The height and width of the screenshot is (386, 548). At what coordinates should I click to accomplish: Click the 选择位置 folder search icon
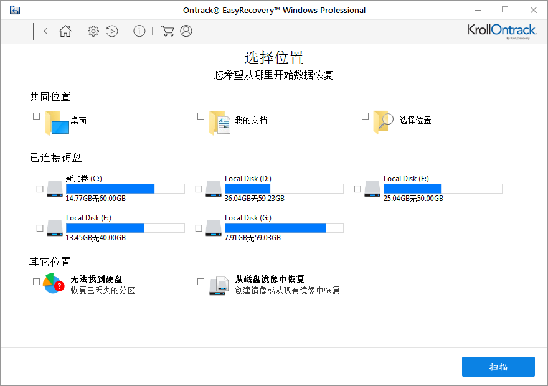click(381, 120)
